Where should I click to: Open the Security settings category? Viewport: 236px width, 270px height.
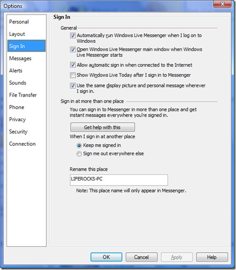[x=18, y=132]
